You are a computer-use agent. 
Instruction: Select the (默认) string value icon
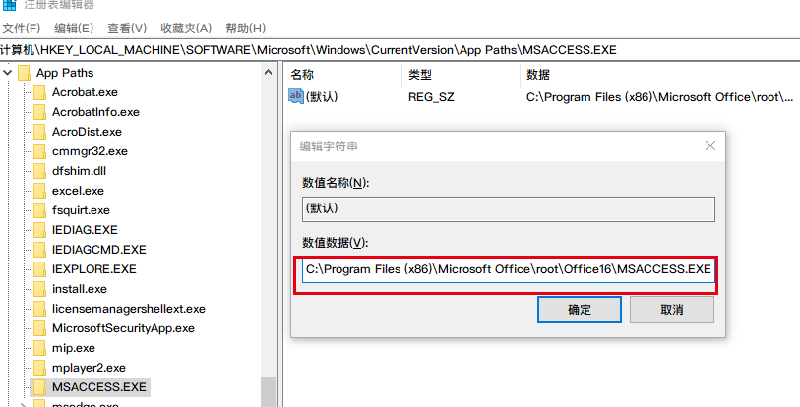coord(296,97)
